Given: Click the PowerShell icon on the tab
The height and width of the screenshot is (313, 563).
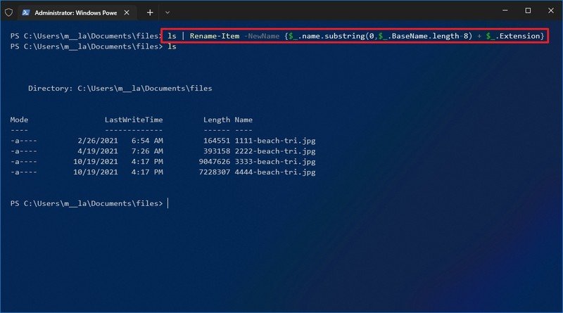Looking at the screenshot, I should (25, 12).
